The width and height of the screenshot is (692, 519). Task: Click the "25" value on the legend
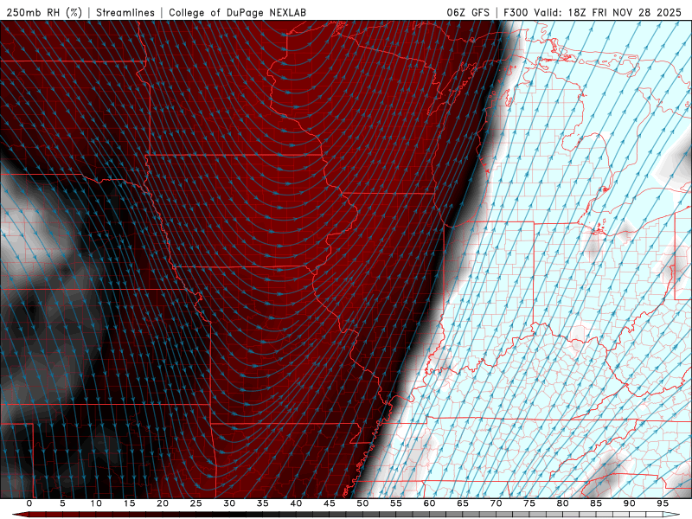click(x=196, y=503)
